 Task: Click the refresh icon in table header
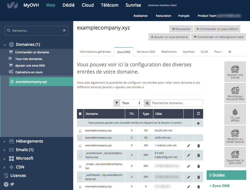coord(198,114)
